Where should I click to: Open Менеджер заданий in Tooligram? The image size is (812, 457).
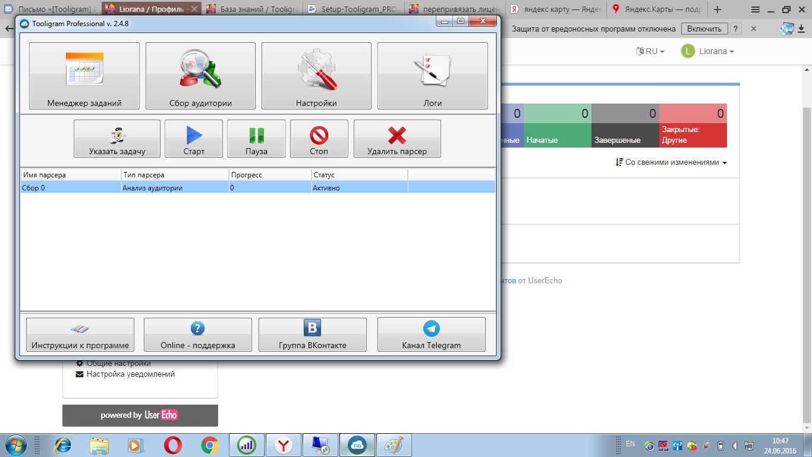pyautogui.click(x=84, y=76)
